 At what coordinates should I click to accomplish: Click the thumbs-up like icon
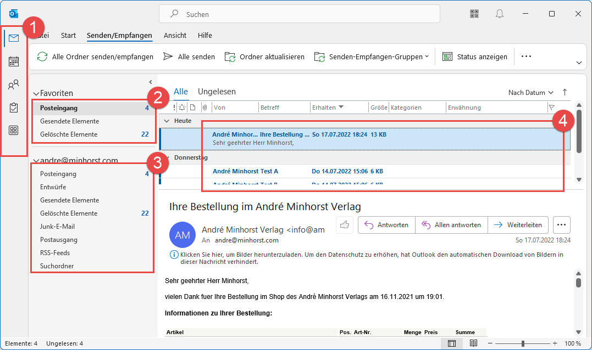point(345,225)
